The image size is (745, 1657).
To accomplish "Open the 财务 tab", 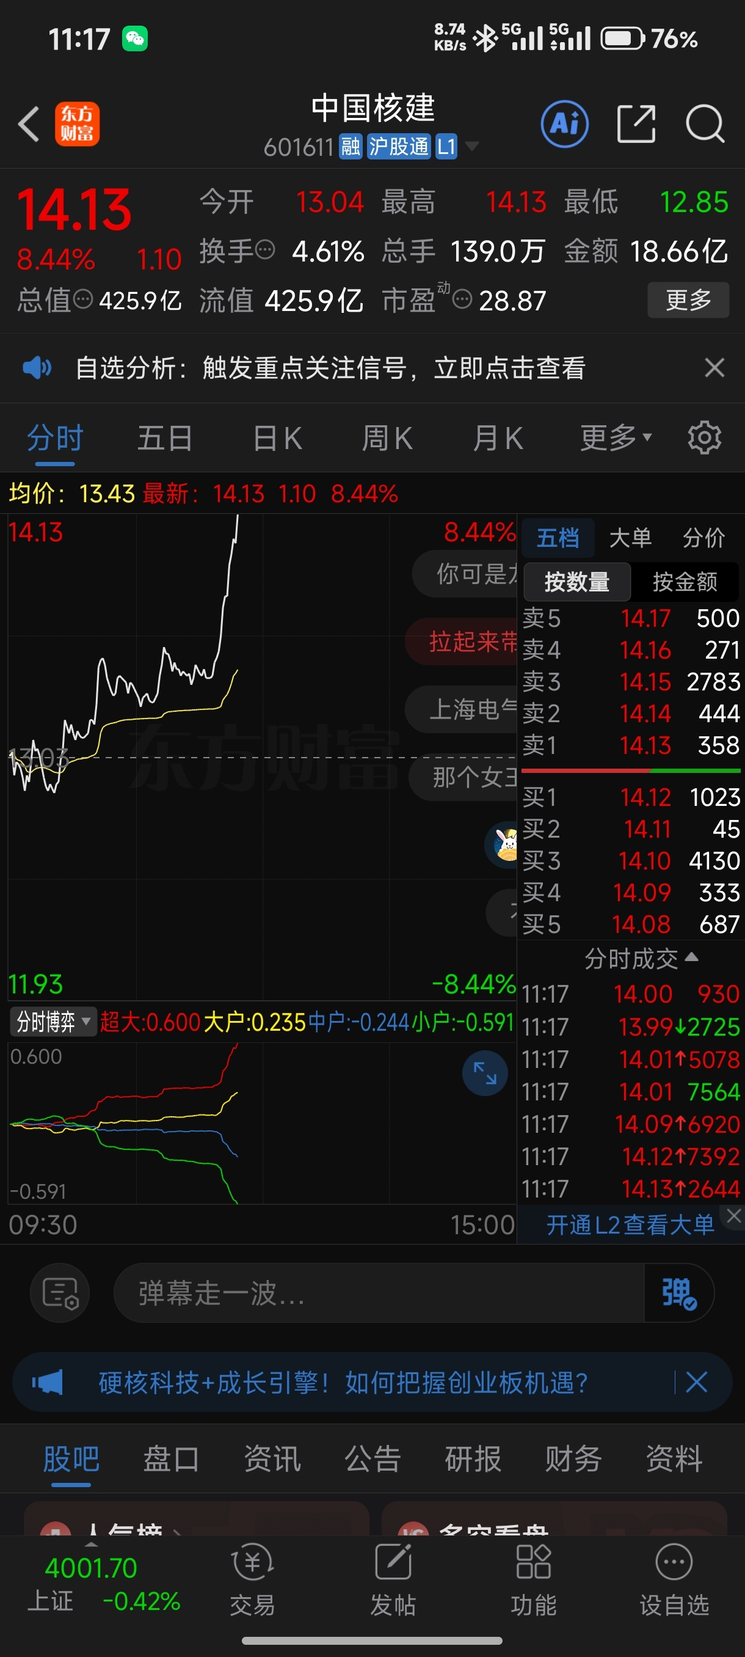I will click(x=573, y=1459).
